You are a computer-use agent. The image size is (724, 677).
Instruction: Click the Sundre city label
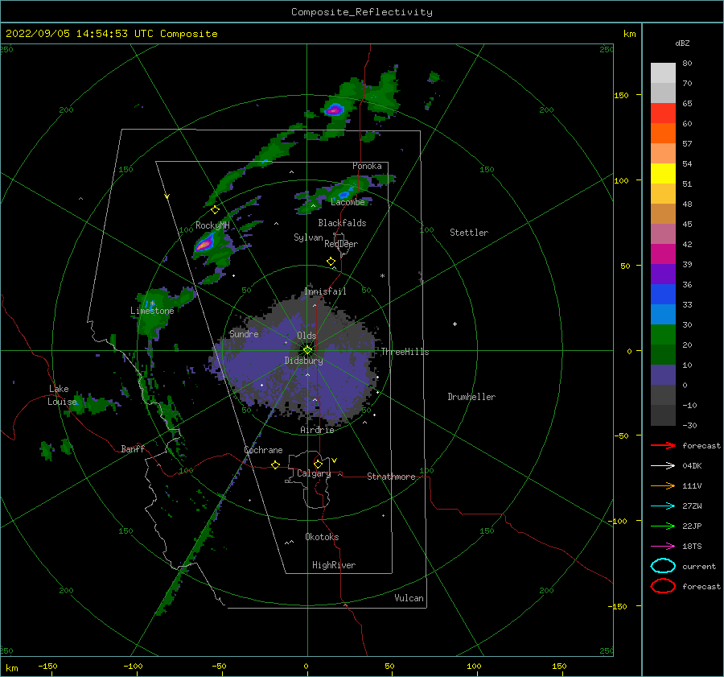[x=244, y=333]
